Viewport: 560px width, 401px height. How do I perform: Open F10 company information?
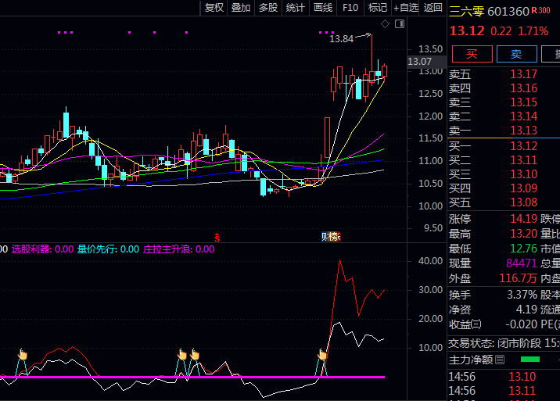350,8
